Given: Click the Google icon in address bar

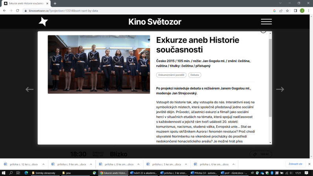Looking at the screenshot, I should click(x=274, y=11).
